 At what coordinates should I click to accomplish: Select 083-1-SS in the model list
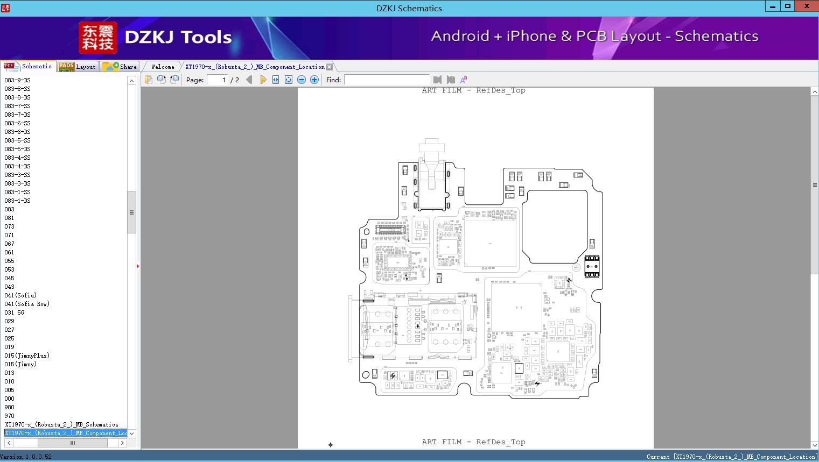17,192
